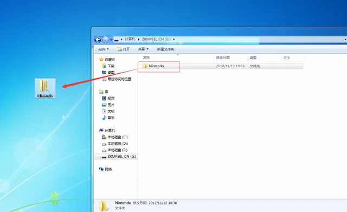Open 最近访问的位置 in the navigation pane
Image resolution: width=347 pixels, height=212 pixels.
point(117,79)
